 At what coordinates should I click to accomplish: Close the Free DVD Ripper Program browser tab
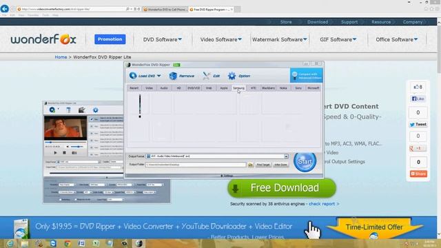point(232,9)
